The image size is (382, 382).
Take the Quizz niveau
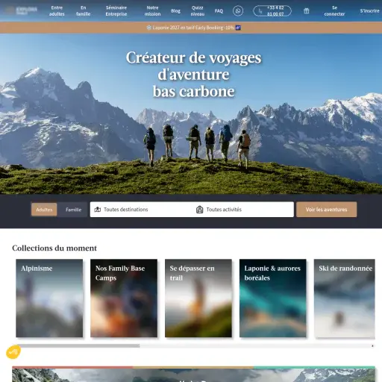click(198, 11)
